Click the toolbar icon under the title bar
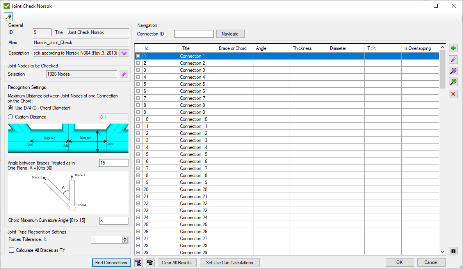This screenshot has height=269, width=463. tap(9, 16)
